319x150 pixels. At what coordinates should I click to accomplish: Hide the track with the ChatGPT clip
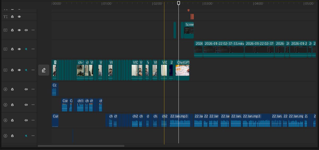point(19,70)
